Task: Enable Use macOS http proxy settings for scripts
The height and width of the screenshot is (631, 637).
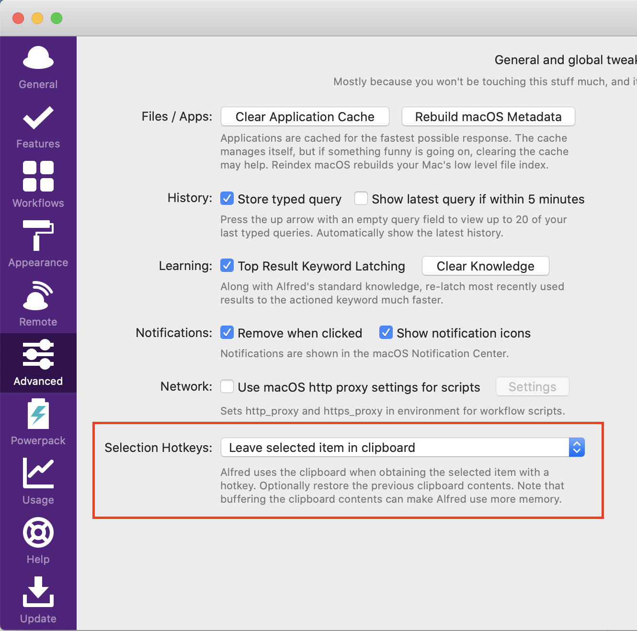Action: coord(227,386)
